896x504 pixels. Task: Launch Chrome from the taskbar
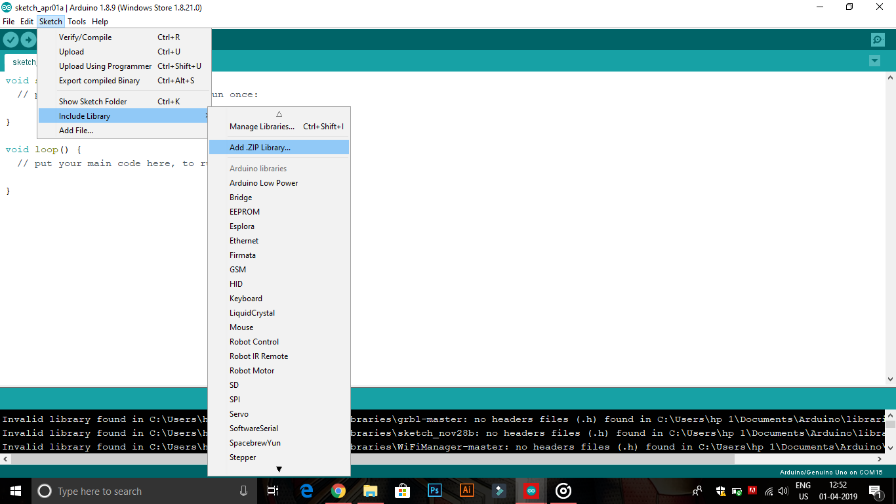tap(338, 490)
